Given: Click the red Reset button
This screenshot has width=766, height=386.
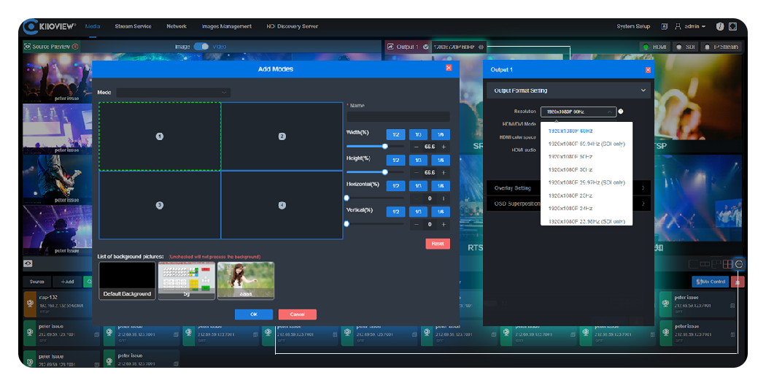Looking at the screenshot, I should (438, 243).
